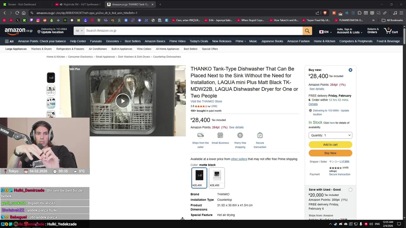Open a new browser tab
Image resolution: width=406 pixels, height=228 pixels.
[160, 4]
